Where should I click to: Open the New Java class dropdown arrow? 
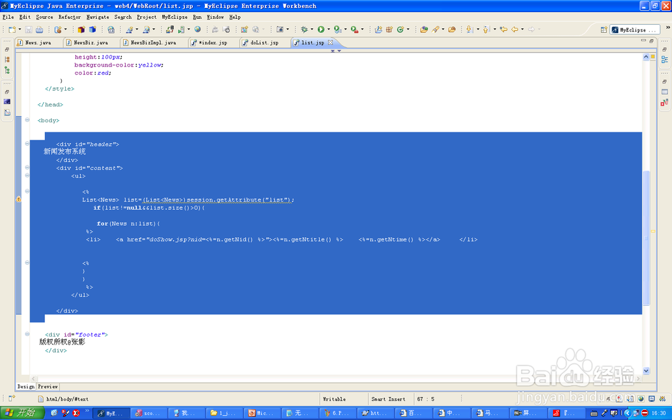408,29
